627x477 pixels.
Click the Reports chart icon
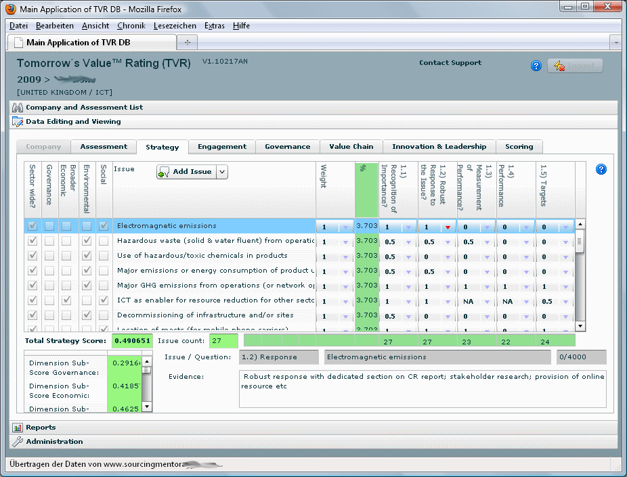click(x=18, y=428)
